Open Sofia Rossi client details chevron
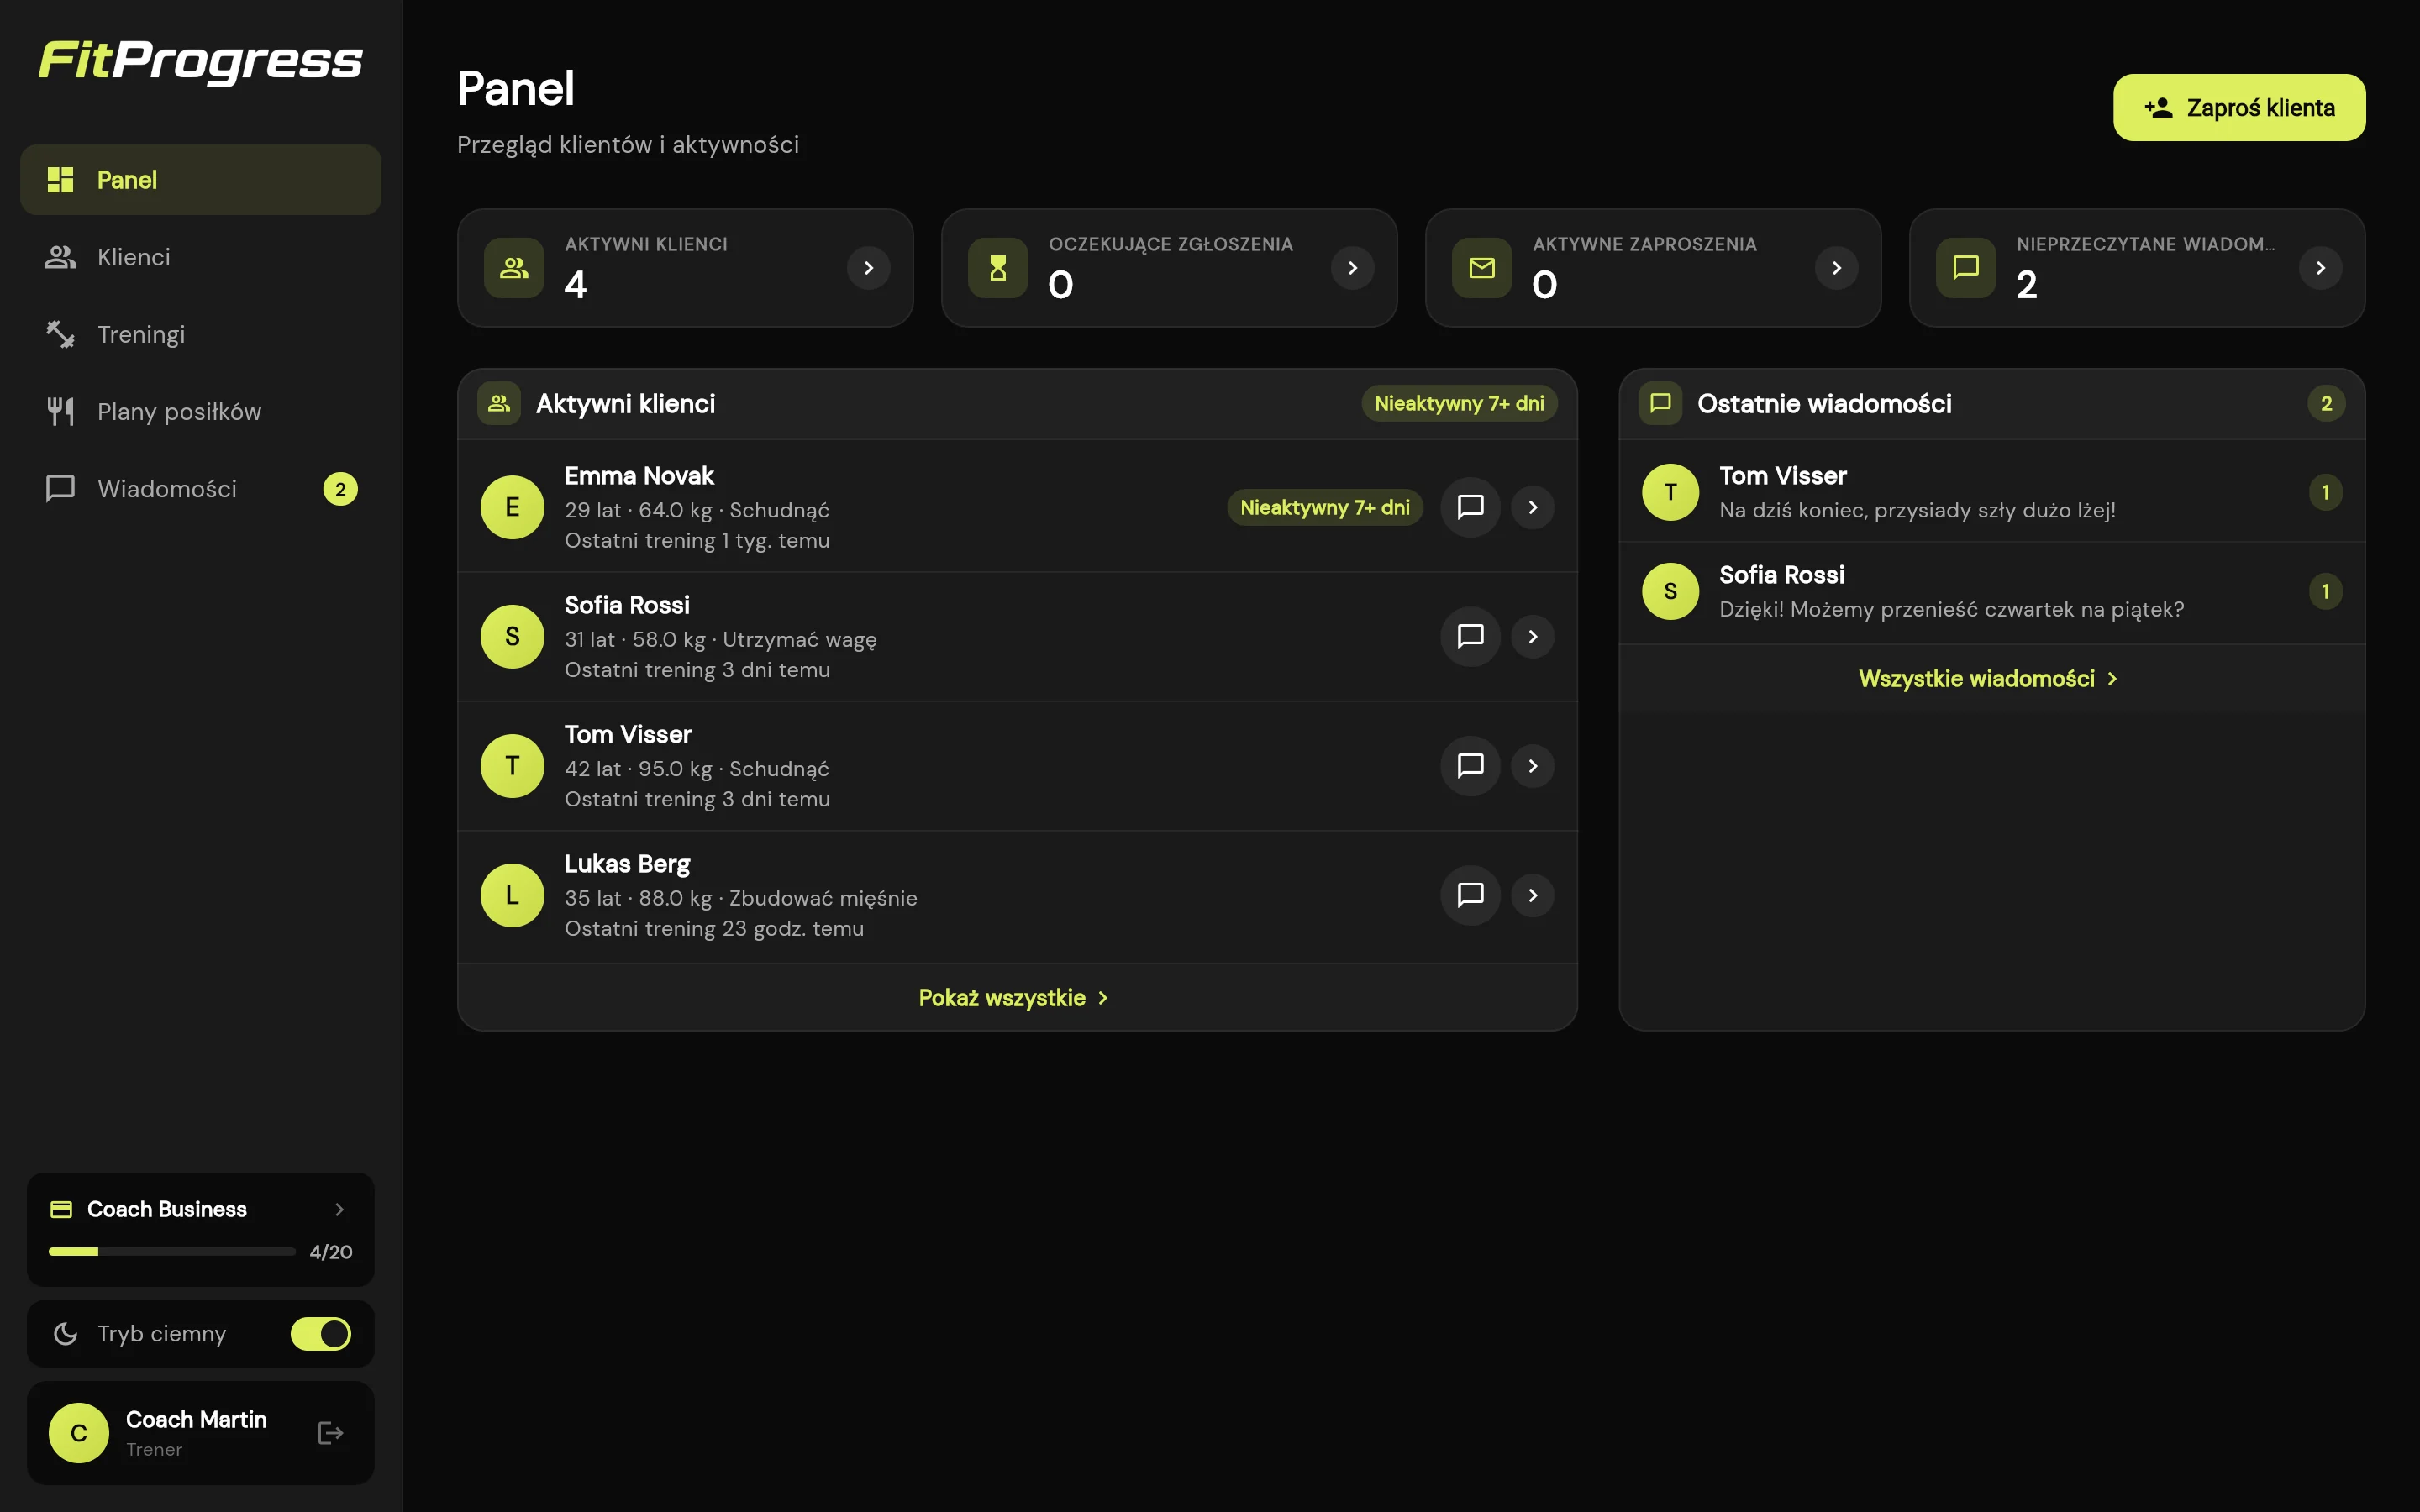Image resolution: width=2420 pixels, height=1512 pixels. tap(1532, 636)
